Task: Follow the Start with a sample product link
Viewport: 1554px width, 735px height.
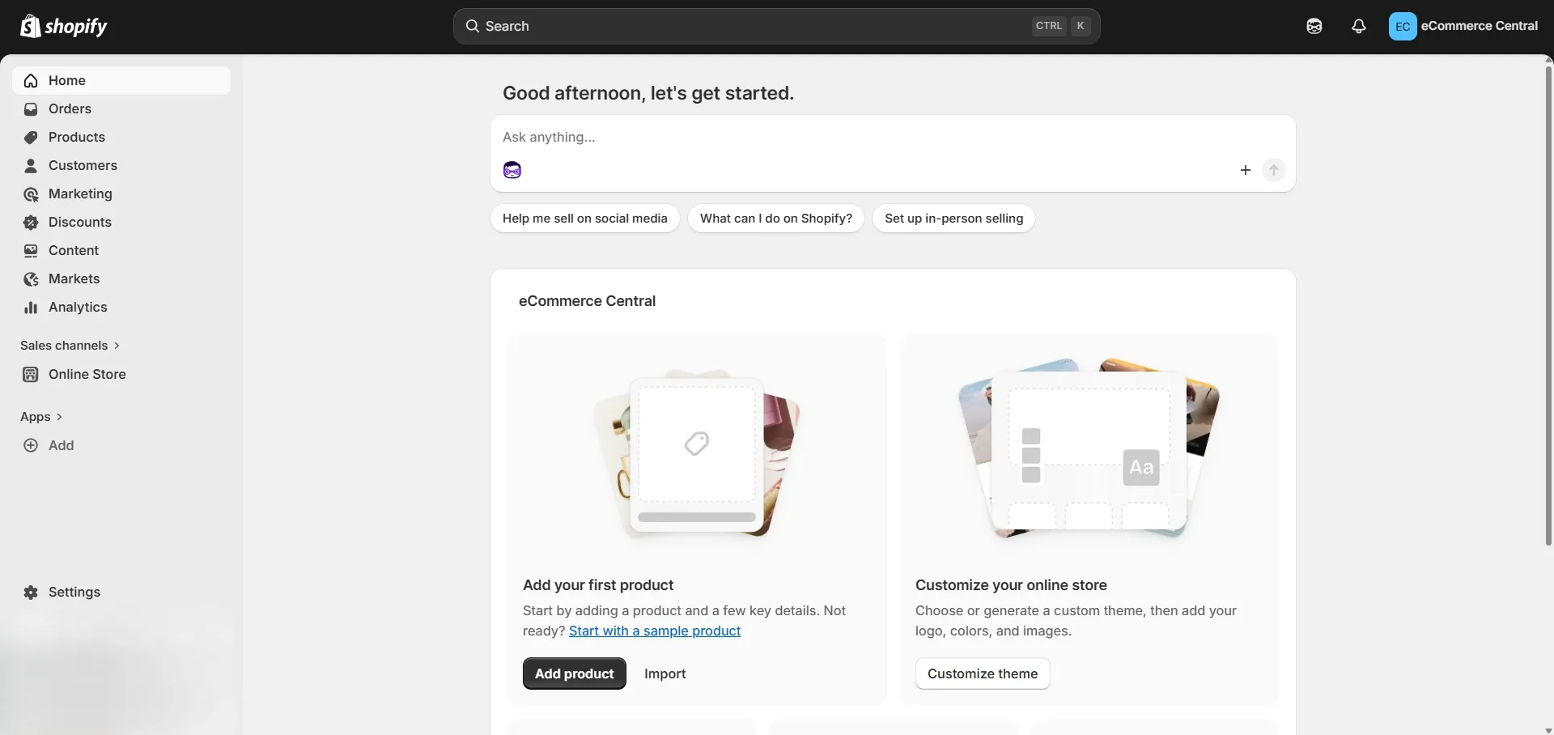Action: (655, 631)
